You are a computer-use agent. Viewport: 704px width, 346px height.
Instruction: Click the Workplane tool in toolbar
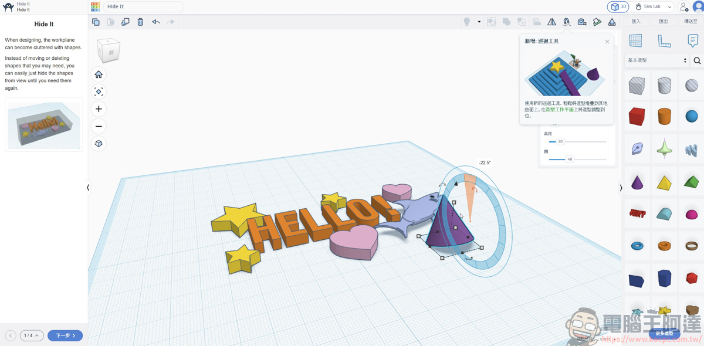tap(597, 22)
